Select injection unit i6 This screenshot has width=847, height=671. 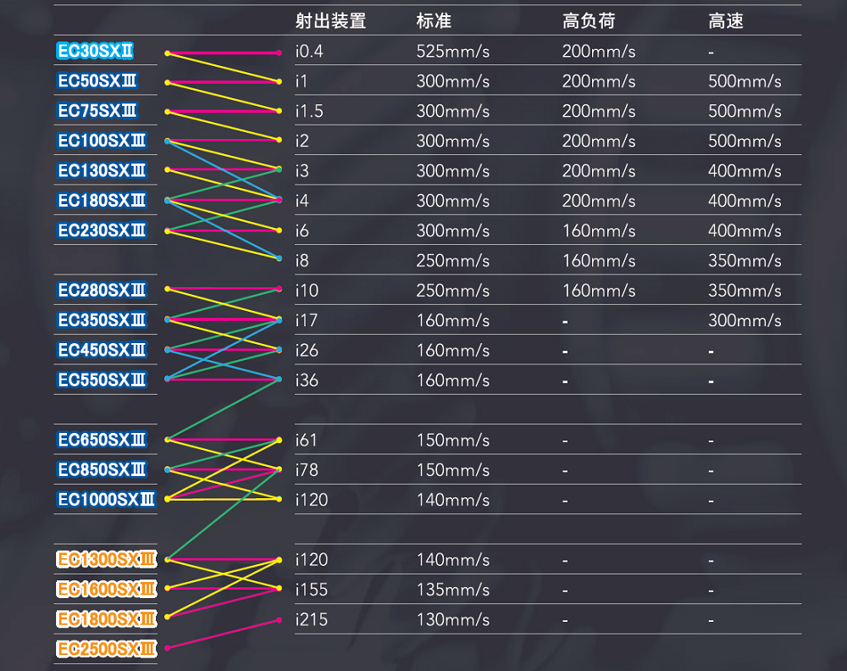click(302, 230)
